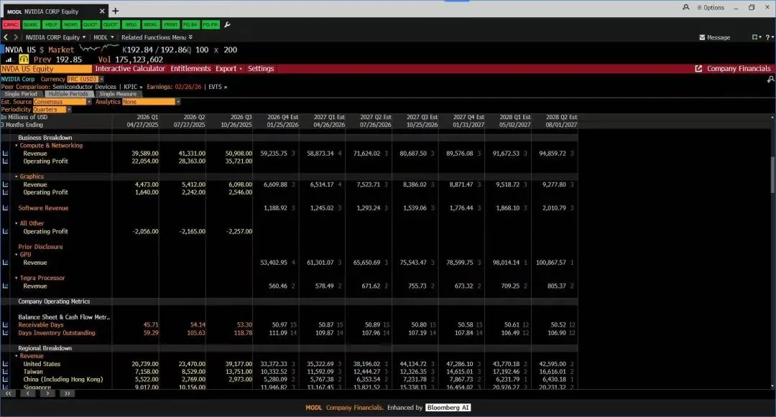Collapse the Graphics group

point(17,177)
